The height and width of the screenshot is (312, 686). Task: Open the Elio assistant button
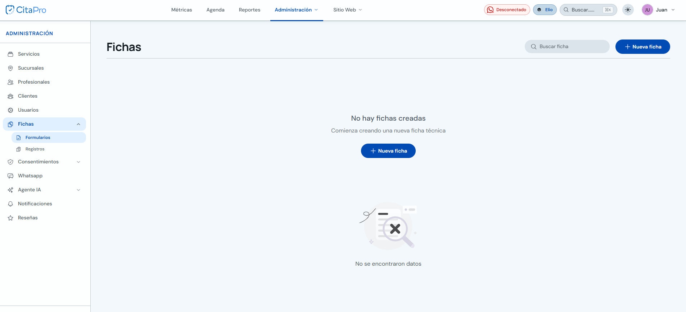click(x=545, y=10)
